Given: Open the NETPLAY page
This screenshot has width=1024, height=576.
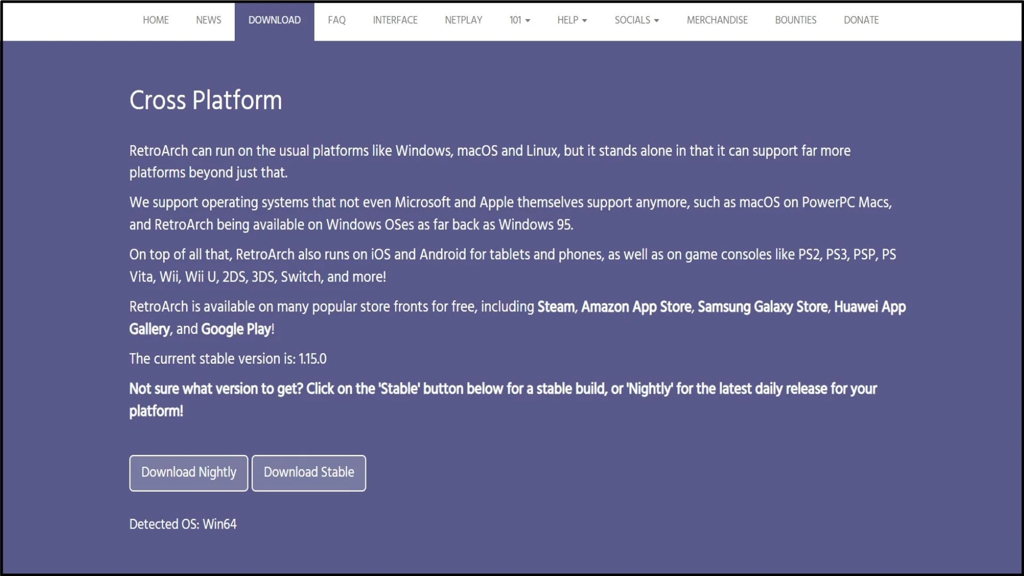Looking at the screenshot, I should point(463,20).
